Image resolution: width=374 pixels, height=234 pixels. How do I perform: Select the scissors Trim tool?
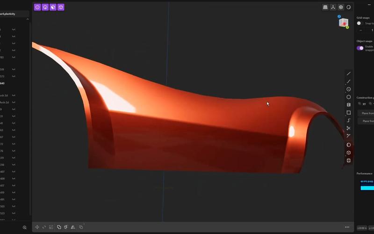click(349, 128)
